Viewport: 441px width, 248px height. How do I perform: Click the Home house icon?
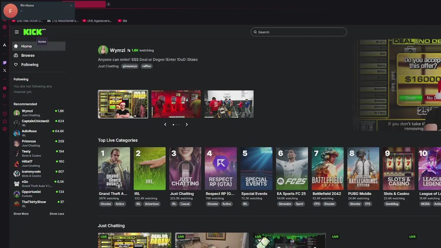pyautogui.click(x=16, y=46)
